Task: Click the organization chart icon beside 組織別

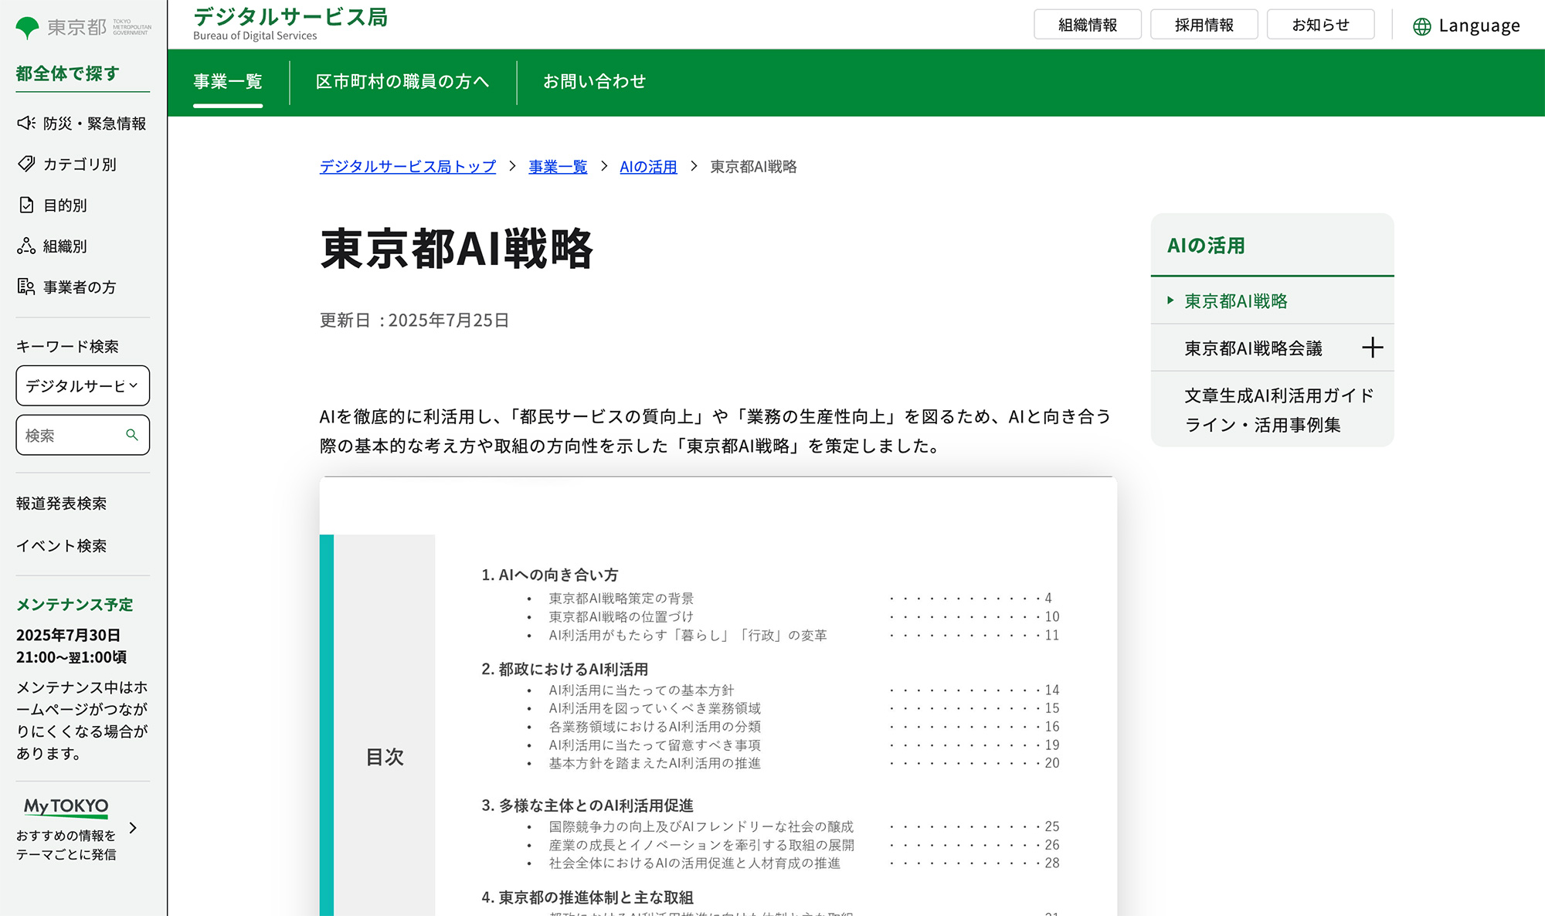Action: (x=26, y=246)
